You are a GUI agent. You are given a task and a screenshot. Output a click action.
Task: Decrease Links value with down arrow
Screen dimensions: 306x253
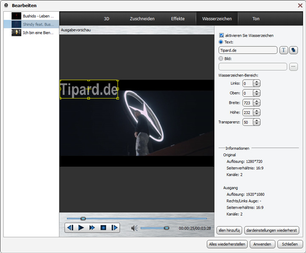(257, 85)
